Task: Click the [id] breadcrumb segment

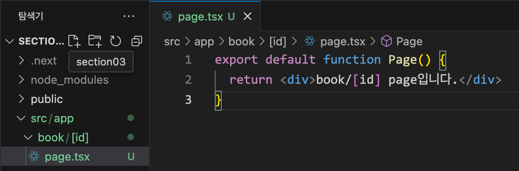Action: tap(277, 41)
